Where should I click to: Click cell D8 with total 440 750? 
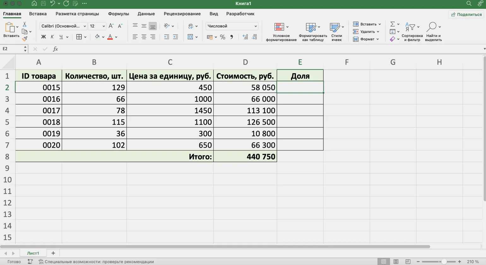(x=245, y=157)
